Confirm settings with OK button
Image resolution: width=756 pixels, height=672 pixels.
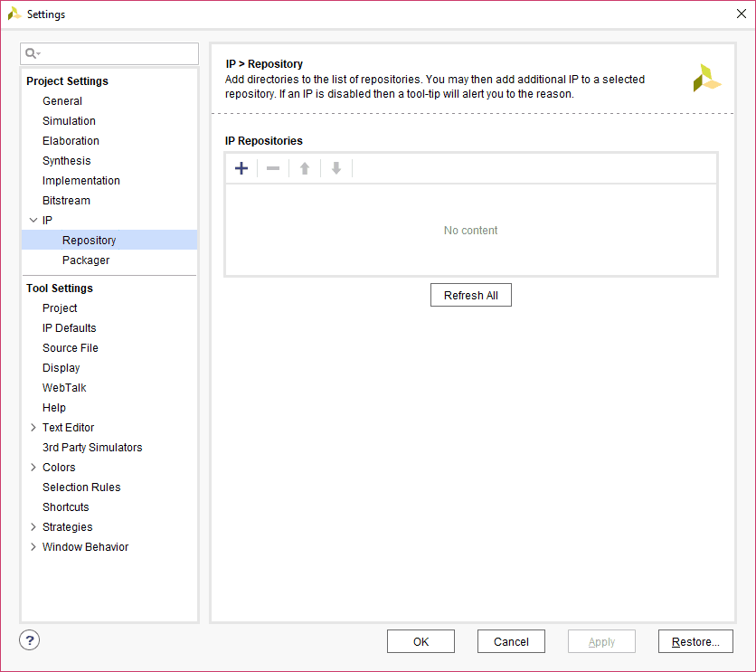point(421,641)
